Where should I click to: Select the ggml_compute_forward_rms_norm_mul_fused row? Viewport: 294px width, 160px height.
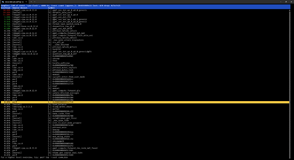pyautogui.click(x=145, y=148)
